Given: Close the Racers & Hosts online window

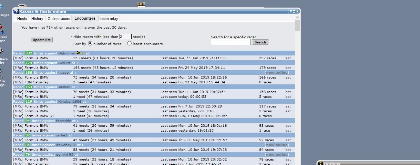Looking at the screenshot, I should [297, 11].
